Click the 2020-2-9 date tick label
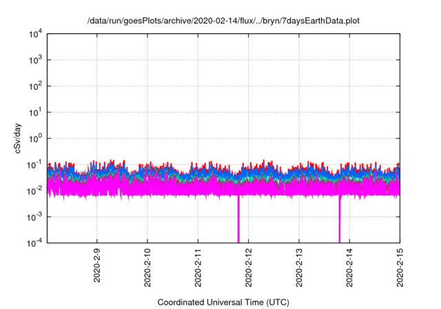 pyautogui.click(x=97, y=263)
